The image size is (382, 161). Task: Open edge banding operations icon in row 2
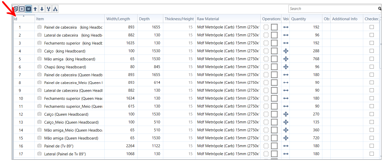tap(266, 35)
